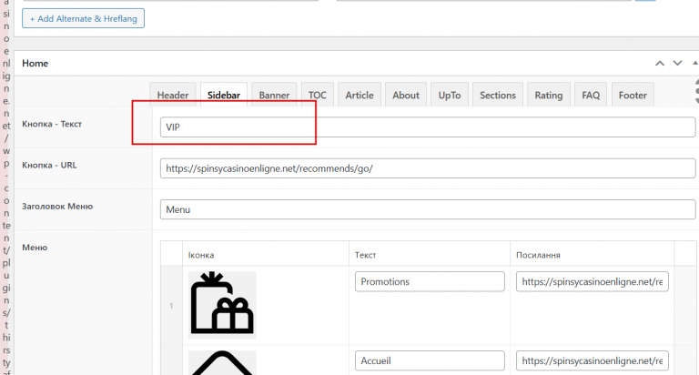Screen dimensions: 699x375
Task: Click the Меню field label
Action: (35, 248)
